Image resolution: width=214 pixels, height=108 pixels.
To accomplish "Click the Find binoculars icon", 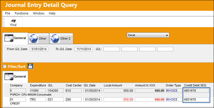I will tap(13, 21).
